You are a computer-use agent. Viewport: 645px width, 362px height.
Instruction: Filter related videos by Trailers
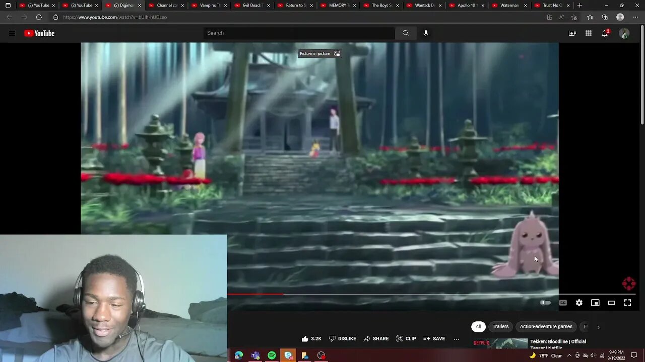pos(500,327)
